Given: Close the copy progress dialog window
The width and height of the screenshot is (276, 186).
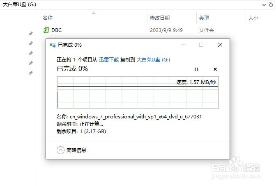Looking at the screenshot, I should pos(220,45).
